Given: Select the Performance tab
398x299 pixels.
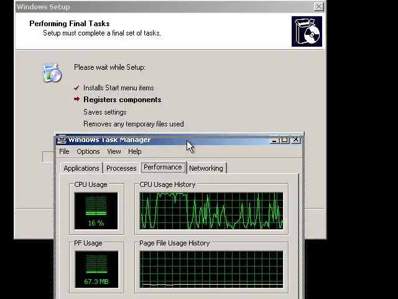Looking at the screenshot, I should pos(163,168).
